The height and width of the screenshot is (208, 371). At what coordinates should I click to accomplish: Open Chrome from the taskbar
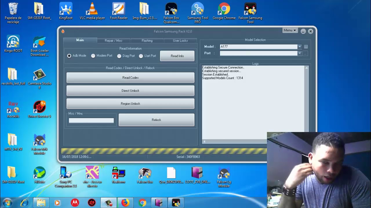[x=142, y=203]
